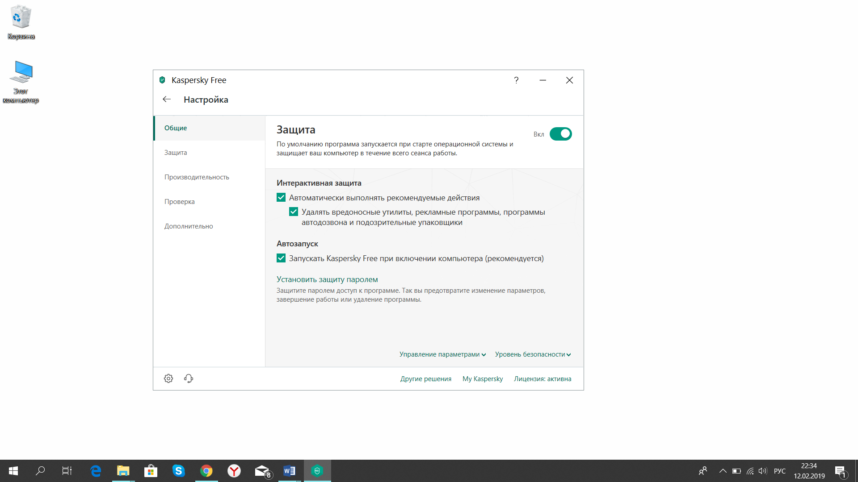Click the taskbar search magnifier
Viewport: 858px width, 482px height.
[40, 471]
